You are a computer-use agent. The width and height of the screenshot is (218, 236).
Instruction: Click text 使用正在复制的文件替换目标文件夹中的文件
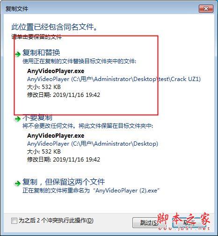[79, 61]
